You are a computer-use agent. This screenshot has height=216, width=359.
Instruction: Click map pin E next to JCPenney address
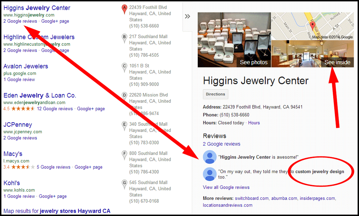124,126
